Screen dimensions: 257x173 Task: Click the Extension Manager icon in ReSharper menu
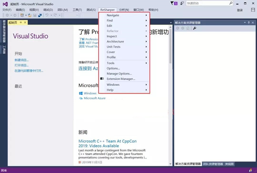coord(102,78)
